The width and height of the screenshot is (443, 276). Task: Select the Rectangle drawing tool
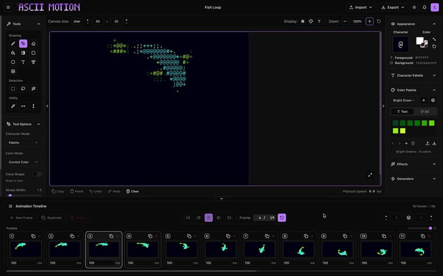[33, 53]
